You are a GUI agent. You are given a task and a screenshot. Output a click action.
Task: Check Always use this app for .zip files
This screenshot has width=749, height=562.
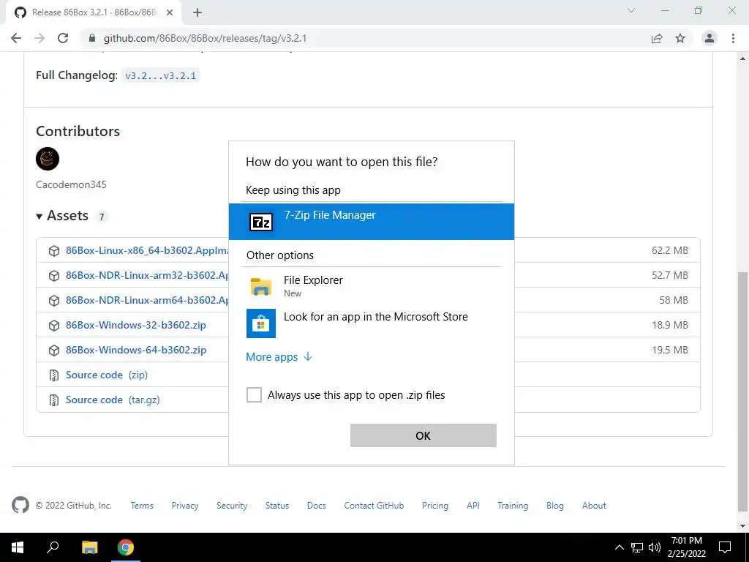[254, 394]
